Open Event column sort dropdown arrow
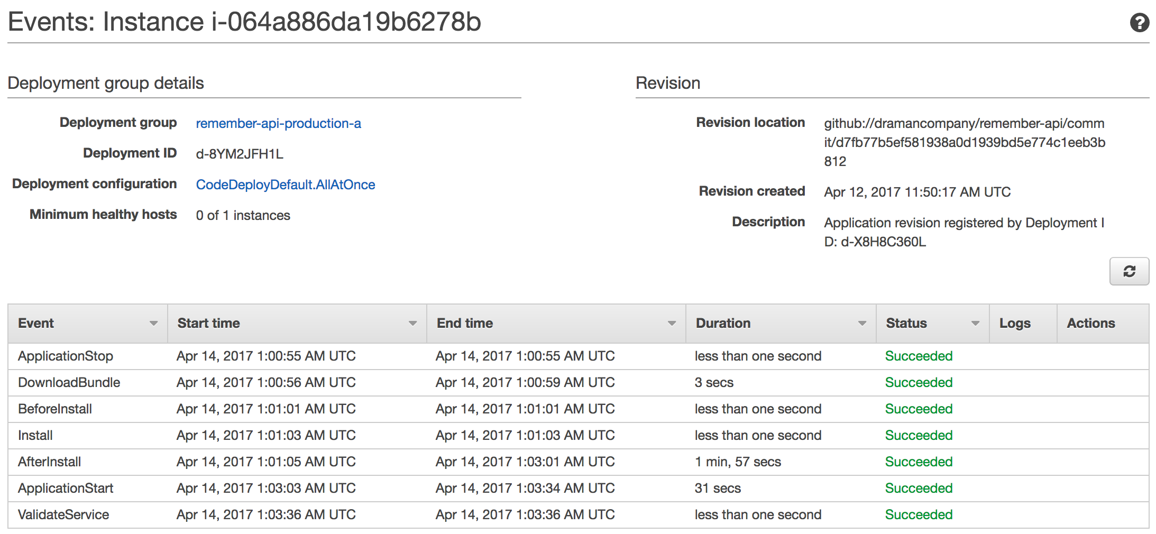This screenshot has height=534, width=1156. click(x=153, y=324)
